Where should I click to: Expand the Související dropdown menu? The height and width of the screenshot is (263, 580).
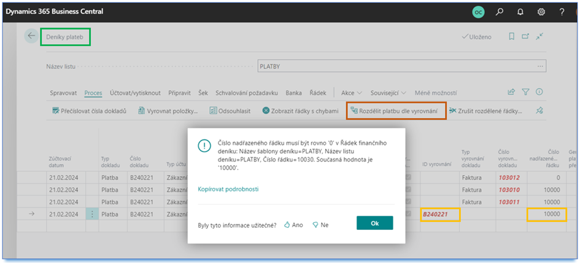388,93
